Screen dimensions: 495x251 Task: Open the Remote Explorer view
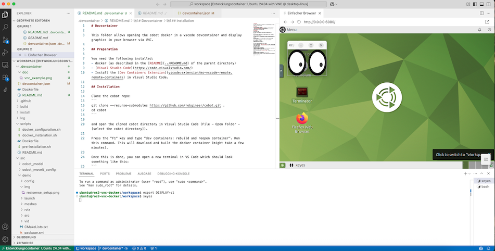(5, 66)
